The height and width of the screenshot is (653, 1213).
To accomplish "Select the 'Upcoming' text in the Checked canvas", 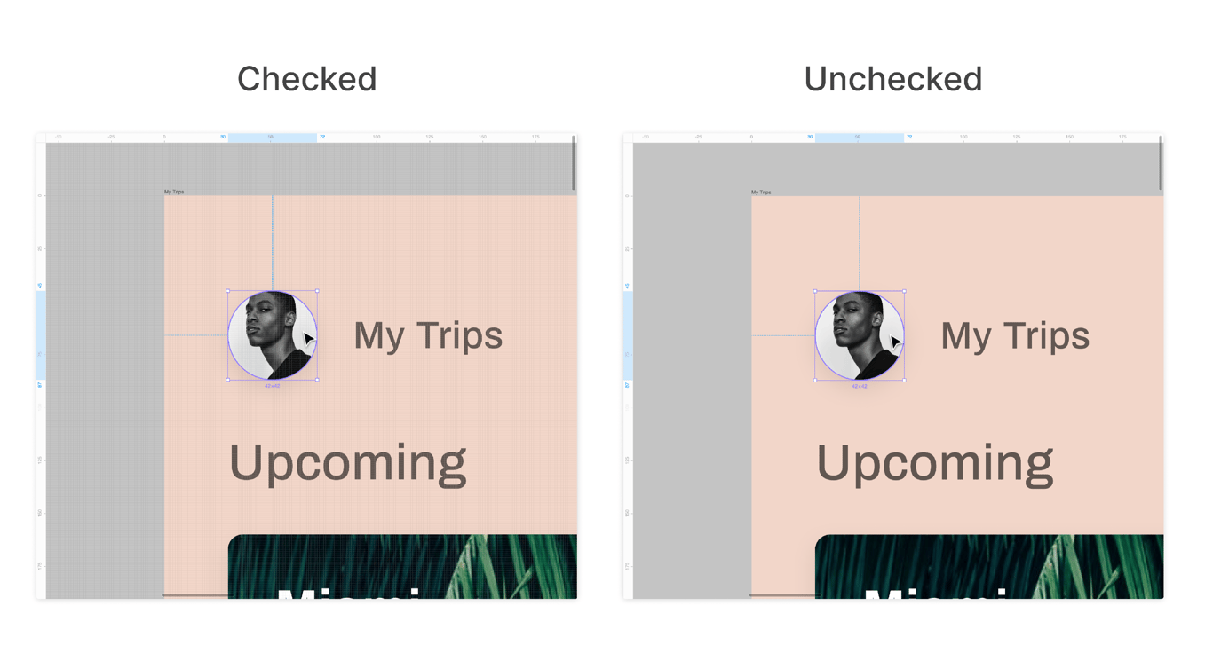I will tap(347, 463).
